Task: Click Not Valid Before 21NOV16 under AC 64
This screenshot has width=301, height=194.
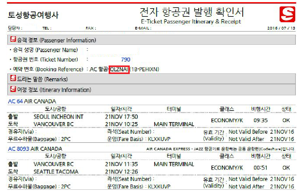Action: 261,132
